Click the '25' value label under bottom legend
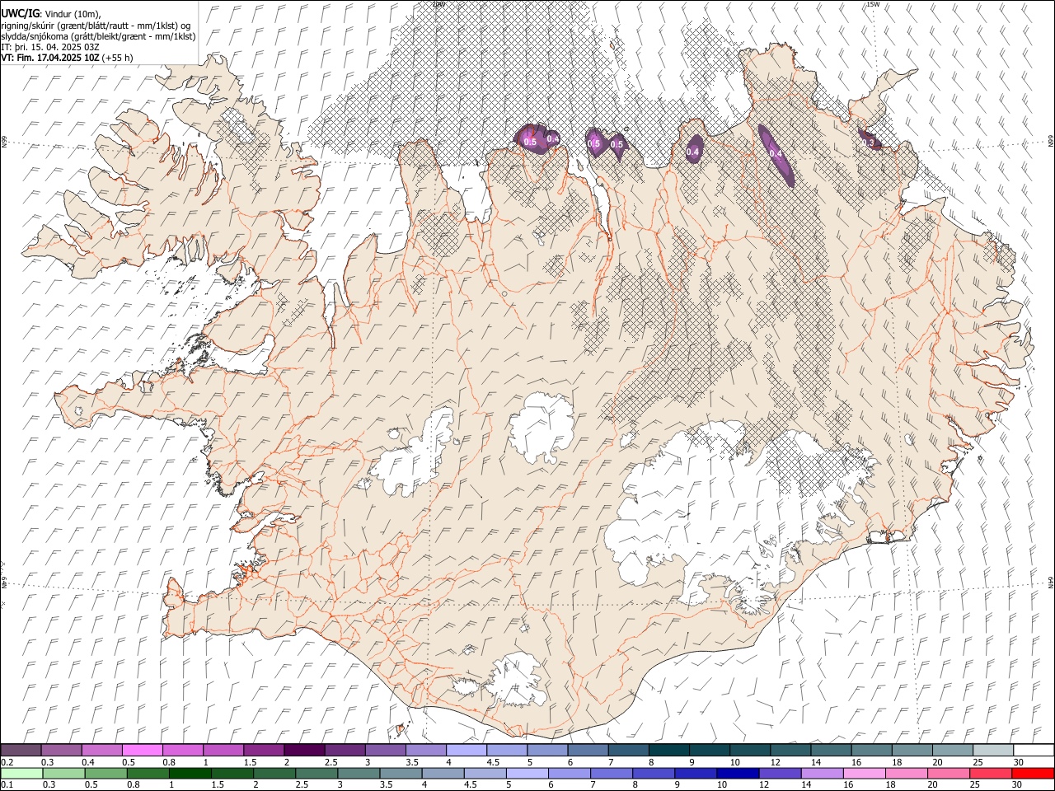1055x791 pixels. pos(977,785)
